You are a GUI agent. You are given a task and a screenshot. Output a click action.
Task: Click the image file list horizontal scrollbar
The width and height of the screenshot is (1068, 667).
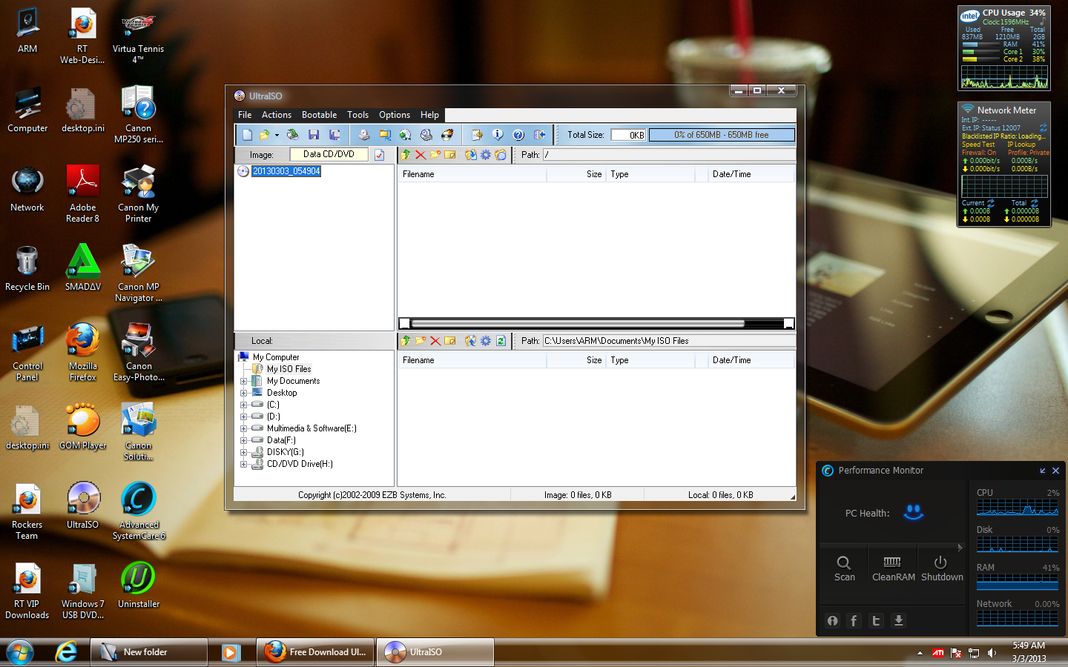point(597,323)
